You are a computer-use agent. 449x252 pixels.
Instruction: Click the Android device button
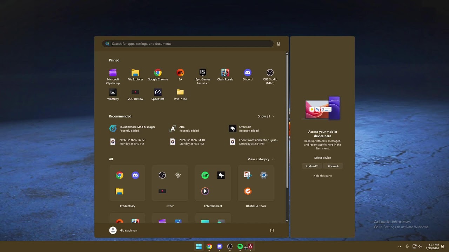[312, 166]
